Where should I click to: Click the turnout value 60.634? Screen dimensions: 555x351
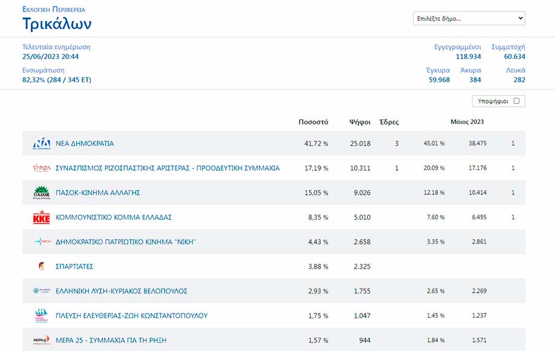pyautogui.click(x=514, y=57)
